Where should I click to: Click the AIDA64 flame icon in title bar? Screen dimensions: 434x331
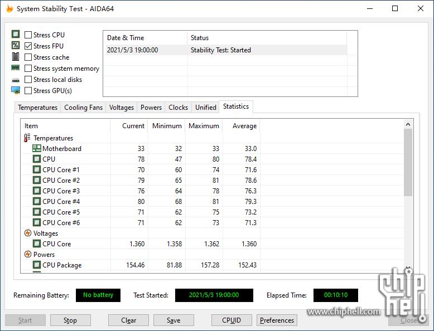pyautogui.click(x=9, y=8)
